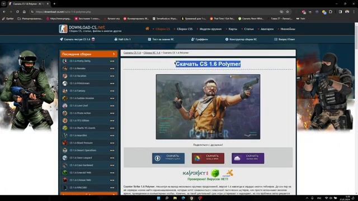Click CS 1.6 Snow Leopard avatar icon
Viewport: 358px width, 201px height.
point(65,157)
